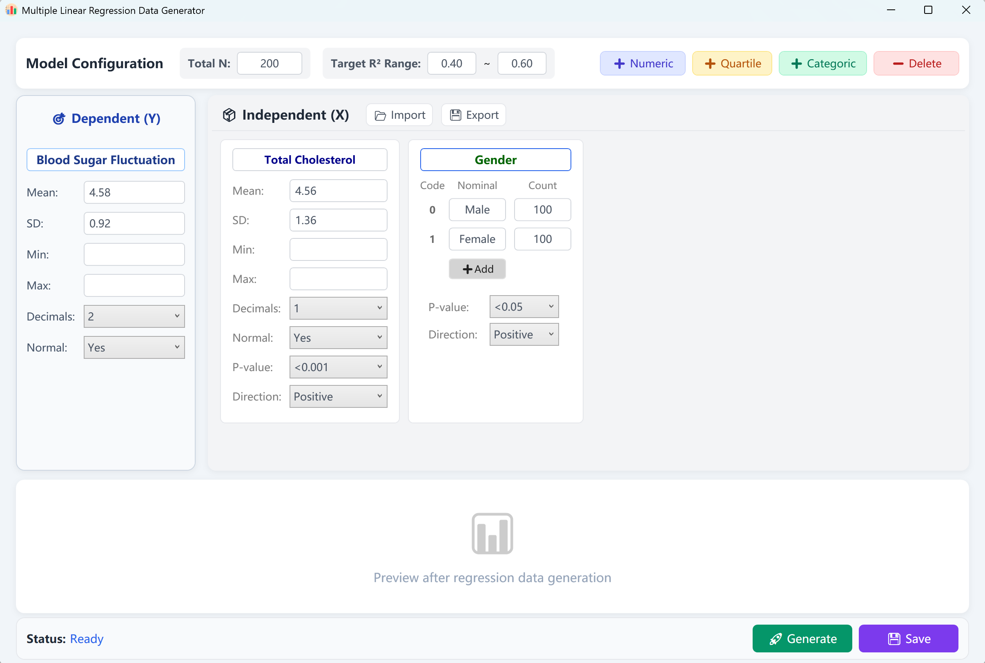The width and height of the screenshot is (985, 663).
Task: Open the Import dialog
Action: pos(399,115)
